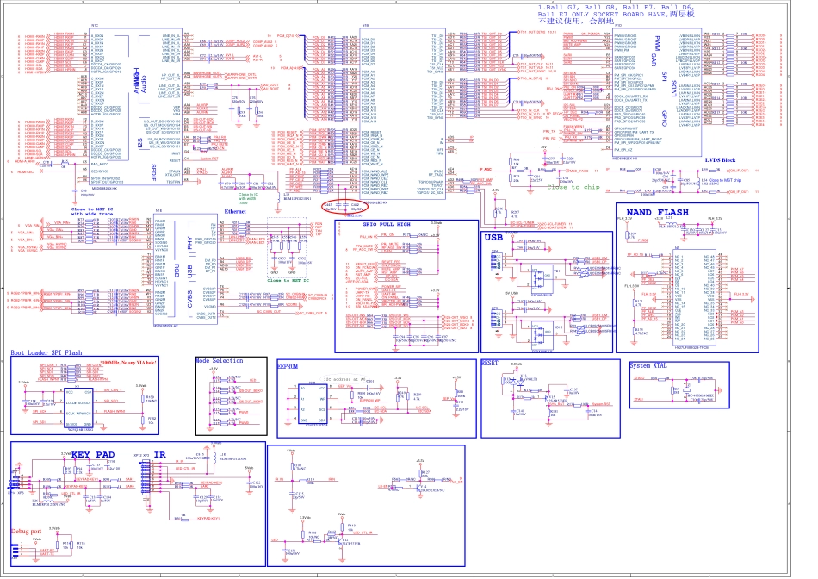This screenshot has height=579, width=818.
Task: Click the EEPROM section title
Action: tap(287, 364)
